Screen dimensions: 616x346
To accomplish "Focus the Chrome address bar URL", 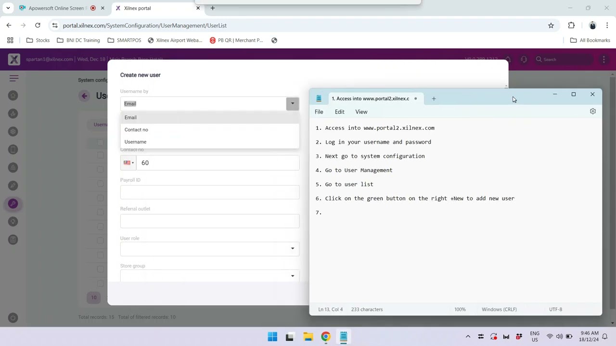I will (145, 25).
